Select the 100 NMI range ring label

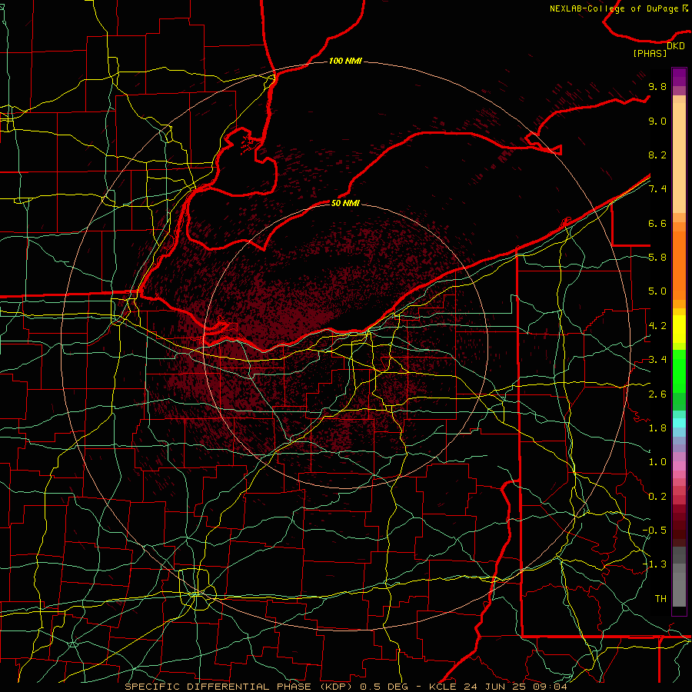tap(345, 61)
